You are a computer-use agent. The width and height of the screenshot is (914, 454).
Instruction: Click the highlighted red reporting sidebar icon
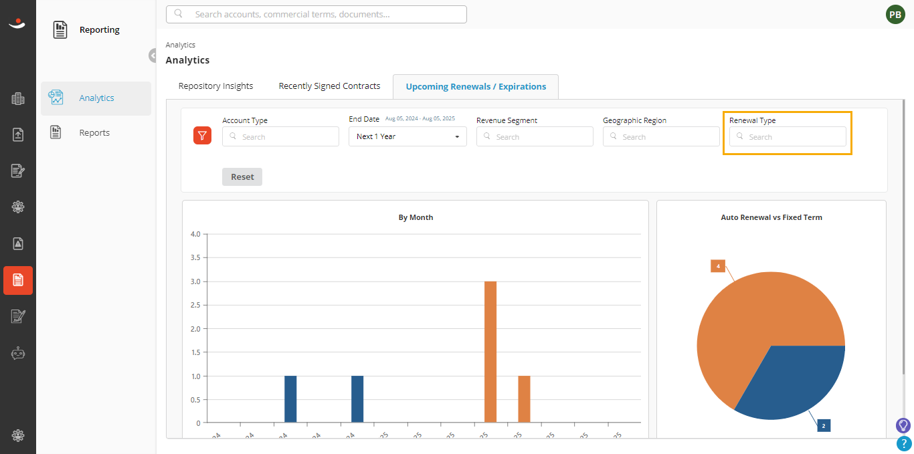pyautogui.click(x=18, y=280)
